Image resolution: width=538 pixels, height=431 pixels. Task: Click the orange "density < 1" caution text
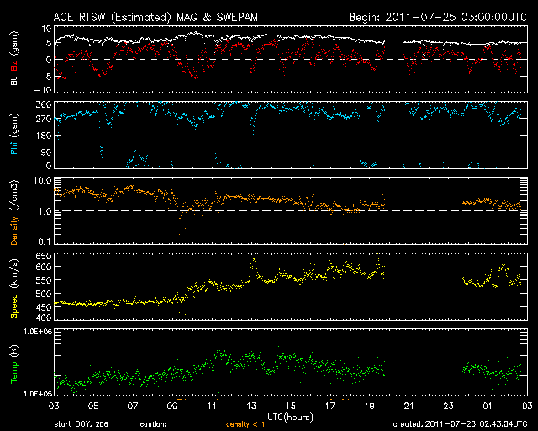coord(245,424)
